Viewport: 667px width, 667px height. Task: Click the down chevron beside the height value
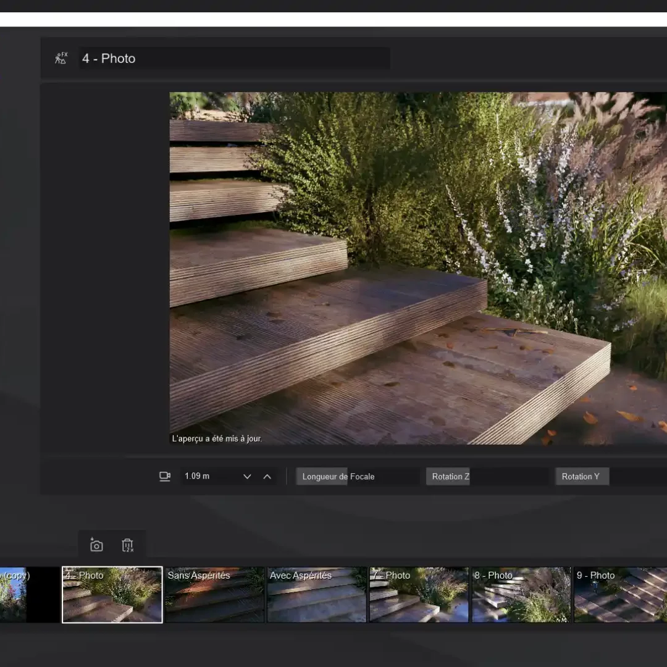247,476
